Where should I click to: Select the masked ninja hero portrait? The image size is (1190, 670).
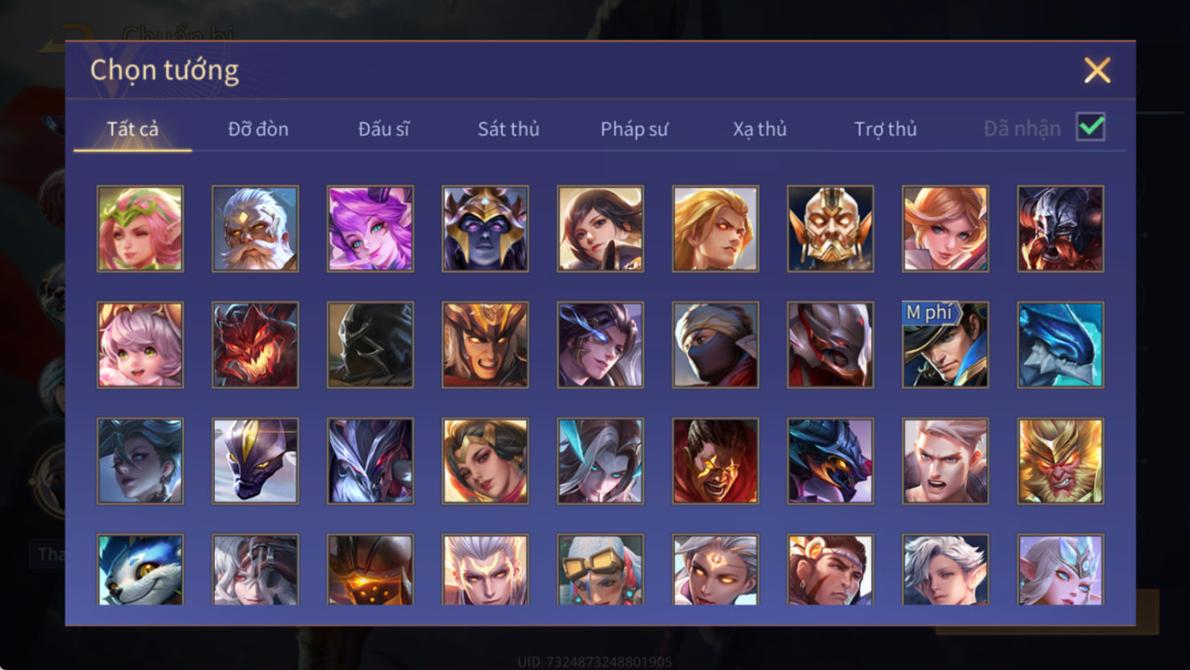[x=715, y=345]
